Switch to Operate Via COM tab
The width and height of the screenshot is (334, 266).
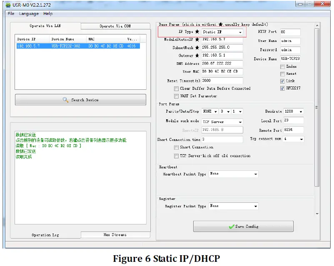115,26
